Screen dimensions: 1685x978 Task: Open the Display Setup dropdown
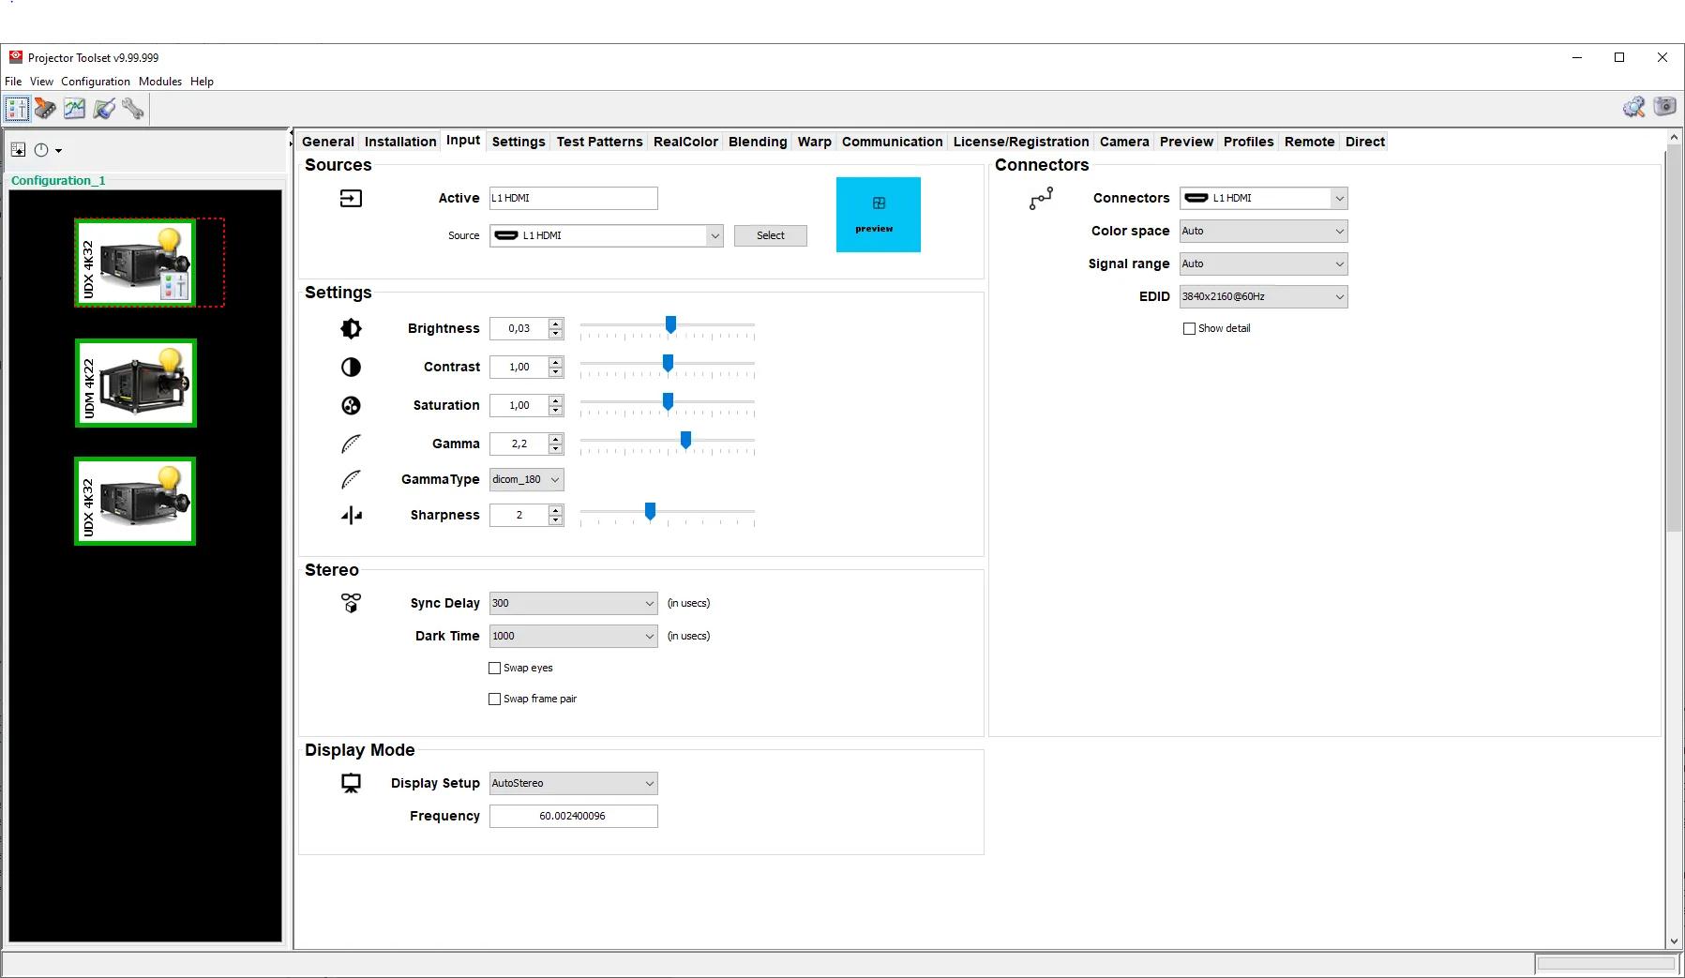coord(572,784)
